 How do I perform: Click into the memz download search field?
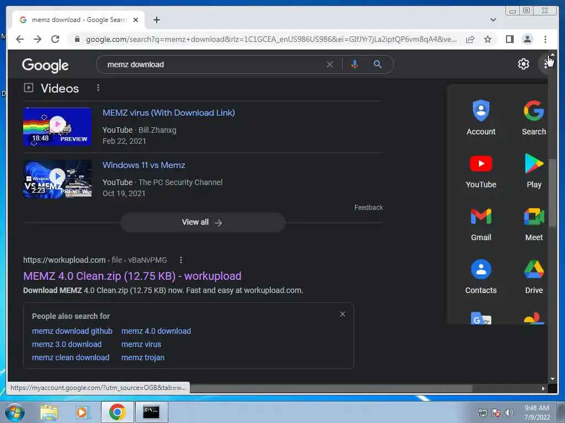212,64
